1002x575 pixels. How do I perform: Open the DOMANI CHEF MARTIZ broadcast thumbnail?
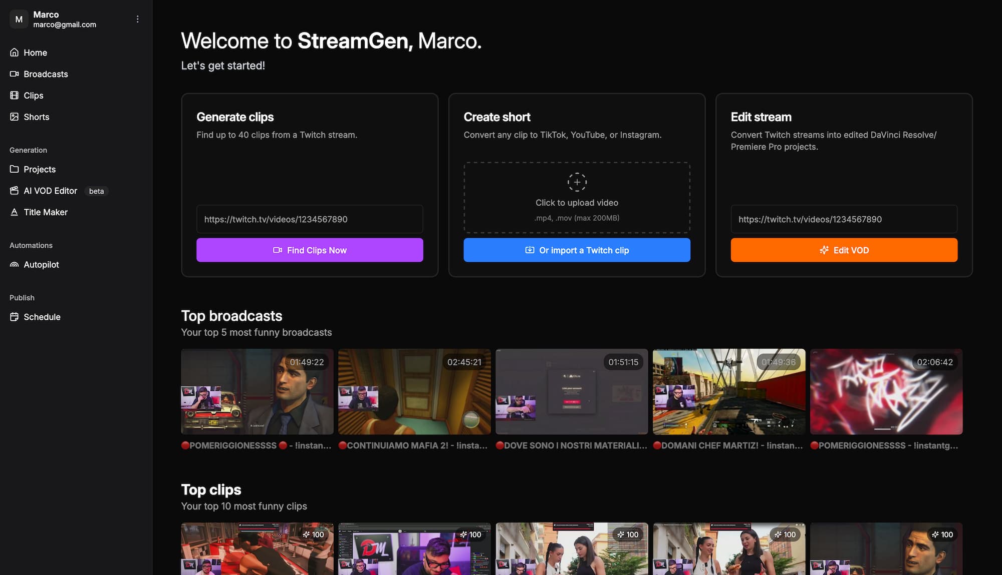click(x=729, y=392)
